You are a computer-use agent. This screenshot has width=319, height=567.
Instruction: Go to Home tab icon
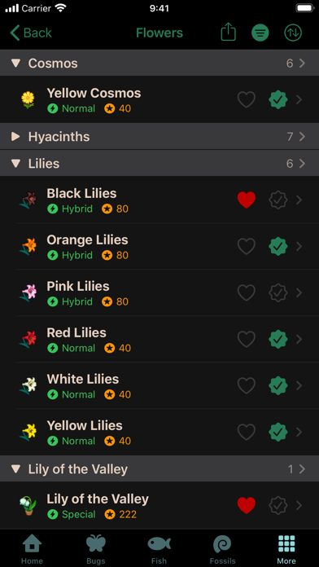[32, 543]
